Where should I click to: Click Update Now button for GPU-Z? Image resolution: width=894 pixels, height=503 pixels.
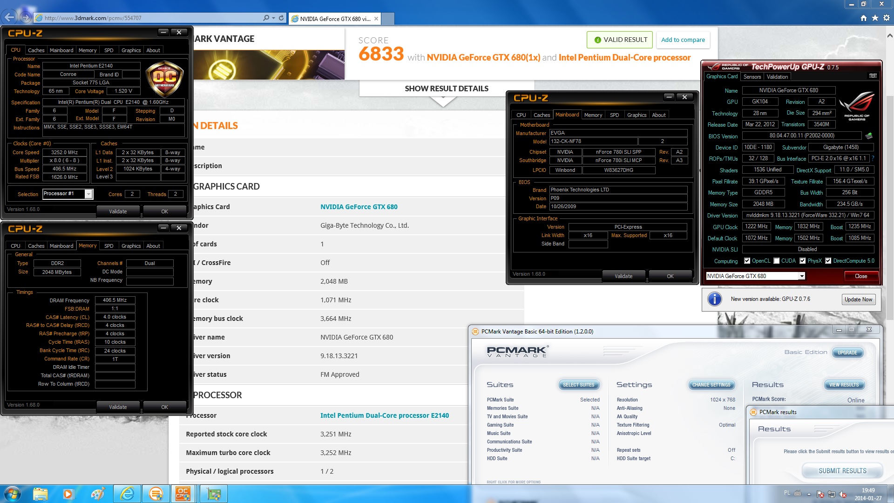point(858,299)
